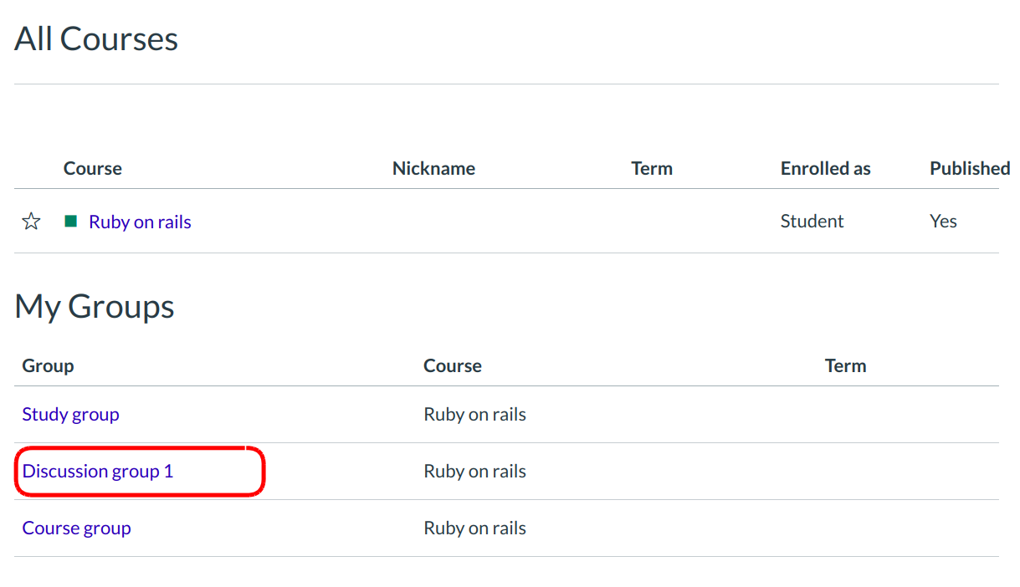Go to Discussion group 1
The width and height of the screenshot is (1020, 587).
pos(97,472)
